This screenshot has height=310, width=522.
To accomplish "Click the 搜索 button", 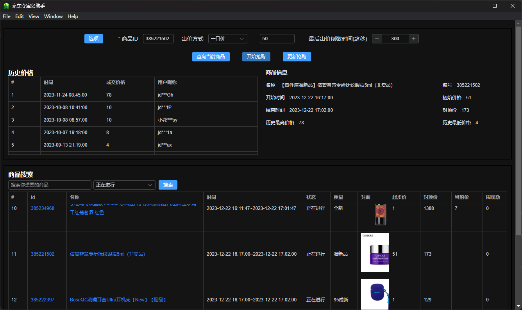I will pyautogui.click(x=168, y=185).
